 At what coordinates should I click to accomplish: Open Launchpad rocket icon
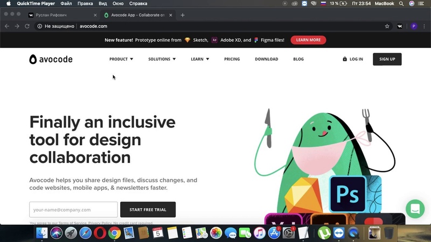click(71, 233)
